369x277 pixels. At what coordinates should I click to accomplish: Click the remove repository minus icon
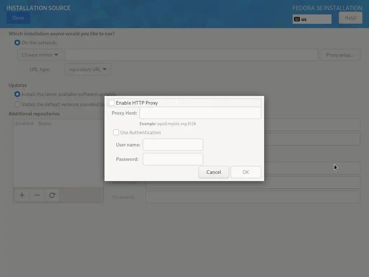coord(37,195)
